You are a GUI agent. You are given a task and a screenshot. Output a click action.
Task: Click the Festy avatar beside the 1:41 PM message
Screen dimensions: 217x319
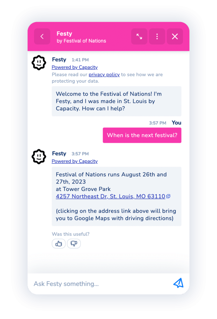39,63
